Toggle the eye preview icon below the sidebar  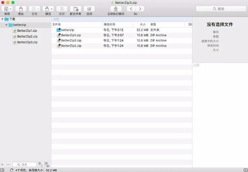pos(47,165)
